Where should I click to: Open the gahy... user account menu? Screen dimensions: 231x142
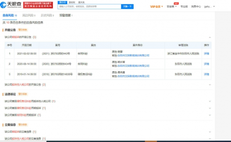[209, 7]
